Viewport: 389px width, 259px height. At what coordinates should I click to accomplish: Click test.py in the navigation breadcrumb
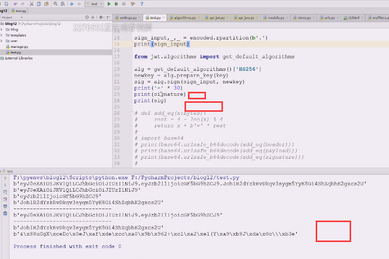click(x=19, y=11)
